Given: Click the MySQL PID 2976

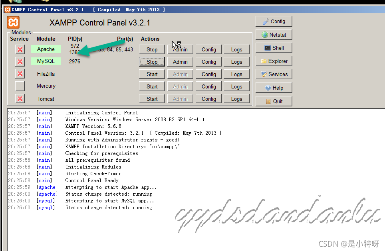Looking at the screenshot, I should [x=75, y=61].
